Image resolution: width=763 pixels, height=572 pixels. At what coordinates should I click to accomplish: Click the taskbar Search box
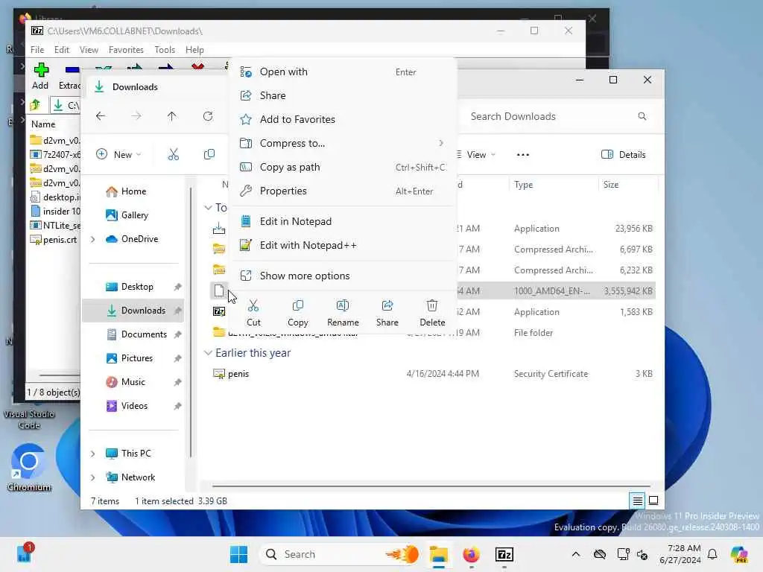[x=341, y=554]
